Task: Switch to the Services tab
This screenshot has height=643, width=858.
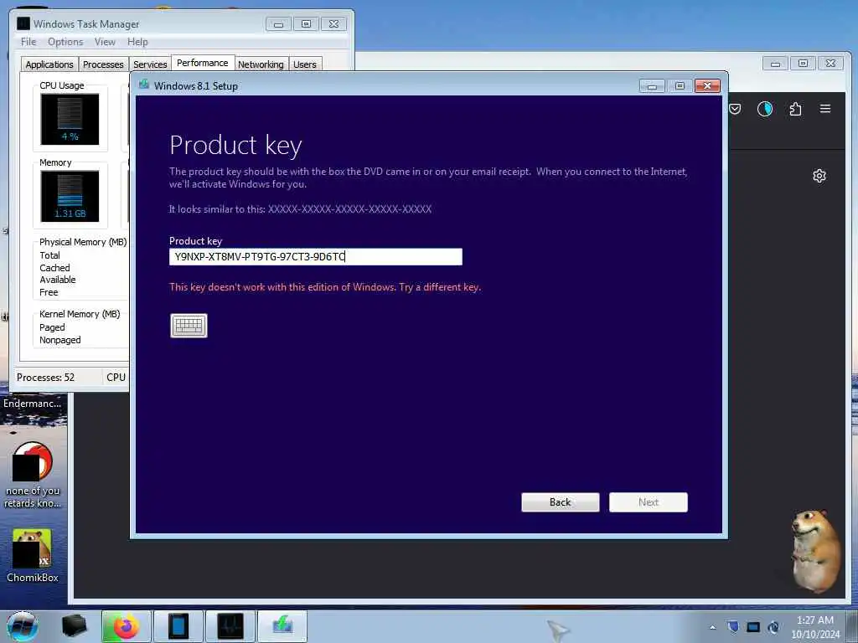Action: click(150, 64)
